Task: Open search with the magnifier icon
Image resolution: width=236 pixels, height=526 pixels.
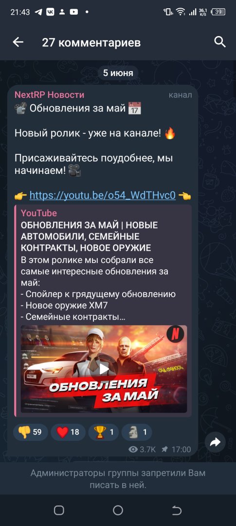Action: (x=220, y=42)
